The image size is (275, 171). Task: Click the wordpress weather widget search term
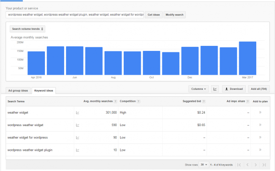point(25,125)
